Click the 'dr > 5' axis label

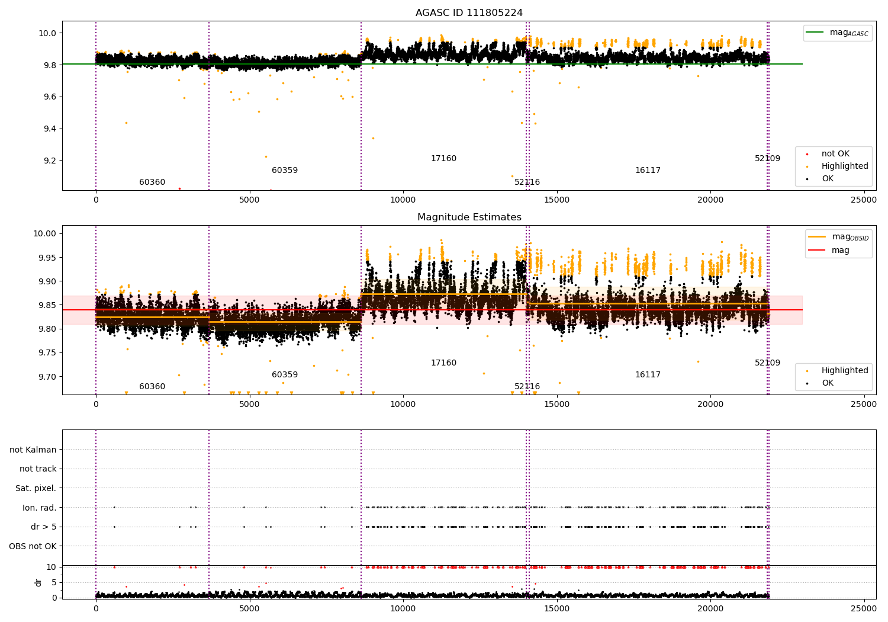[x=43, y=527]
